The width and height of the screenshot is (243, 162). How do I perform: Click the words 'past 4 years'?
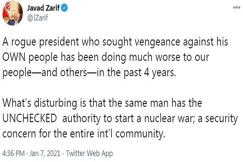150,73
